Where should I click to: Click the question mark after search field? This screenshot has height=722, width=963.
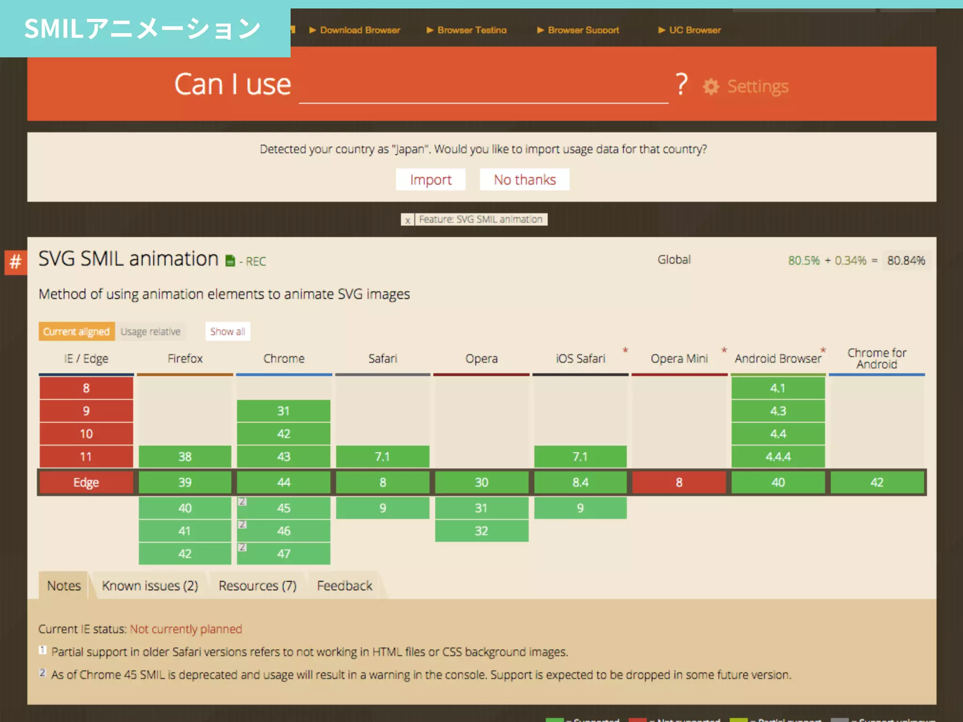[681, 85]
